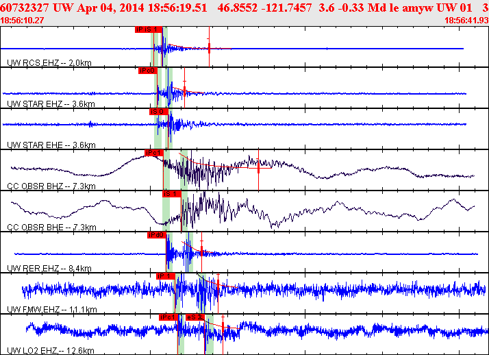Click the iPc1 pick flag on LO2 trace
489x355 pixels.
pos(168,317)
